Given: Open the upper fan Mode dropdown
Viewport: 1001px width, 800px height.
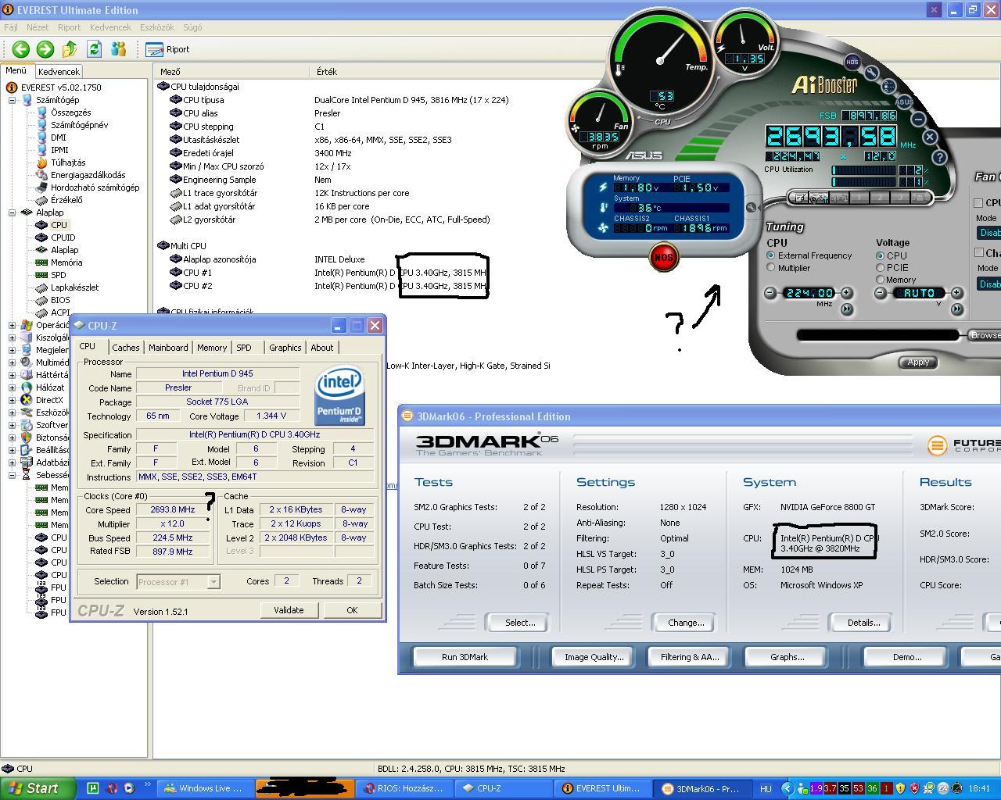Looking at the screenshot, I should point(989,233).
